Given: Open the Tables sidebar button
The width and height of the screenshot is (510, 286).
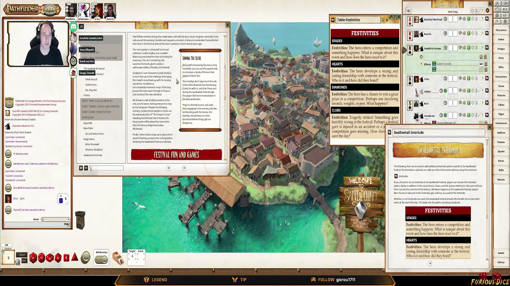Looking at the screenshot, I should tap(501, 105).
